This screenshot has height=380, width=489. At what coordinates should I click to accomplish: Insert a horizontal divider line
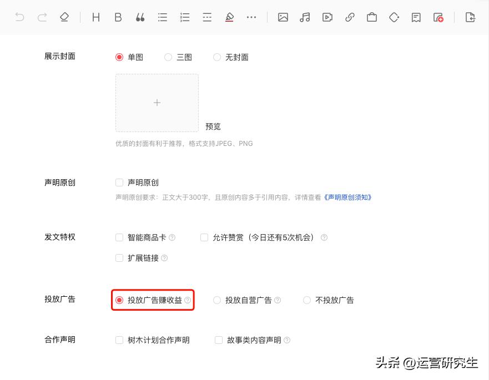pyautogui.click(x=206, y=17)
